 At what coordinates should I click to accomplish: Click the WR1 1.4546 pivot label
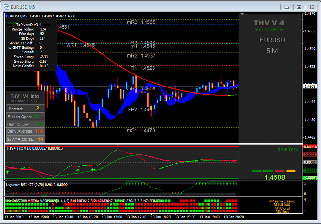[x=80, y=45]
